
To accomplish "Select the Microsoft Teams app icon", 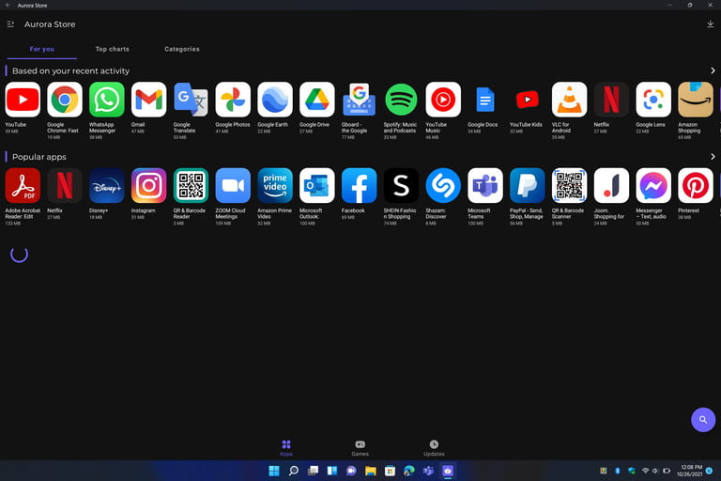I will point(485,185).
